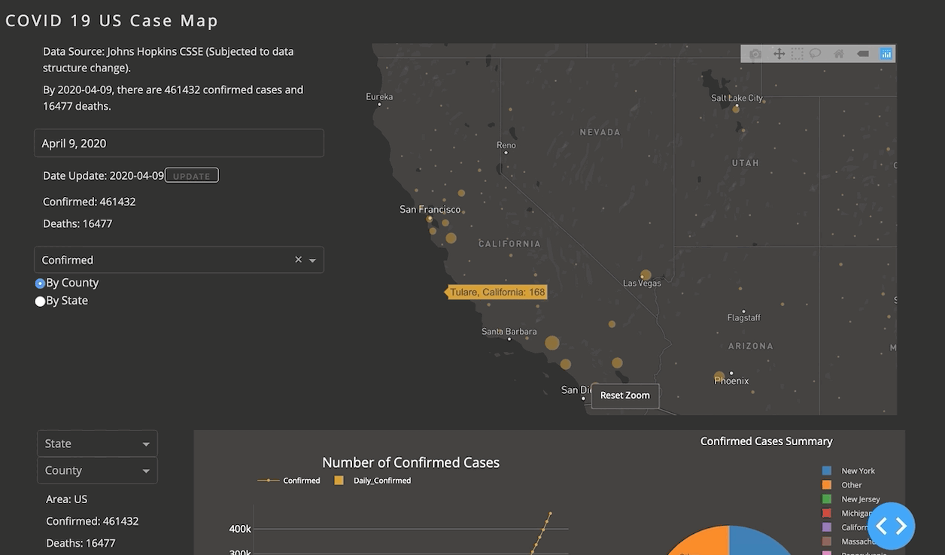The height and width of the screenshot is (555, 945).
Task: Click the Reset Zoom button on the map
Action: coord(625,396)
